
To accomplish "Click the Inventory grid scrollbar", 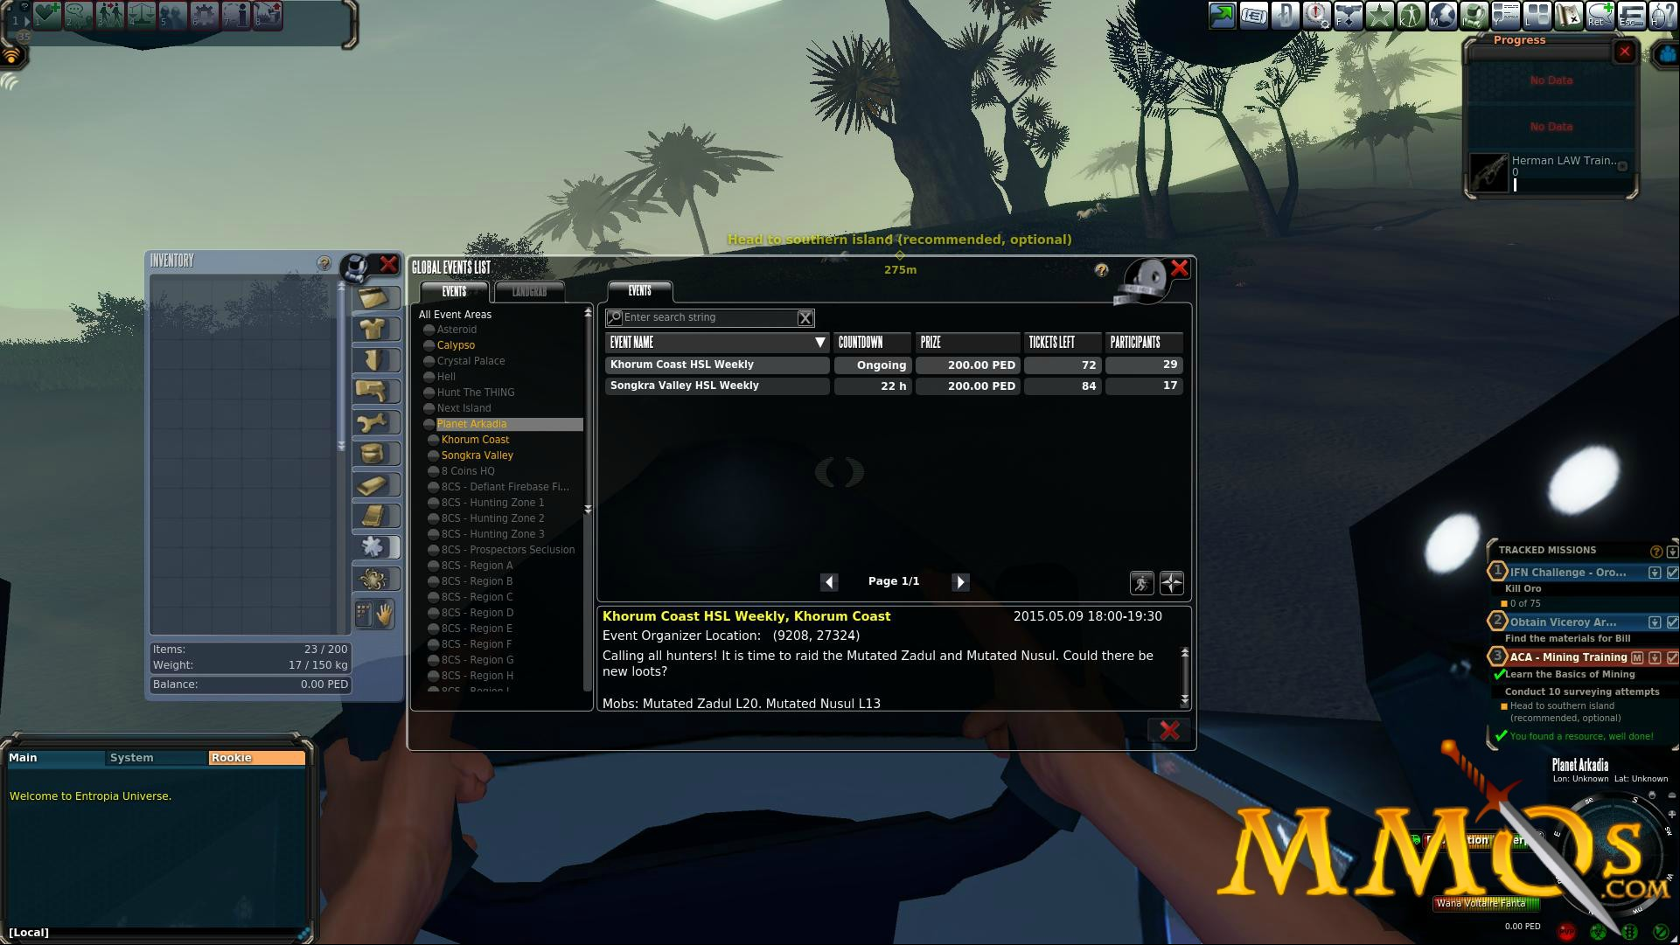I will click(341, 365).
